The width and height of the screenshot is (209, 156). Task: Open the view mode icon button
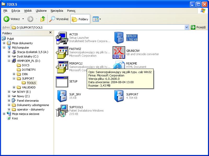(96, 19)
